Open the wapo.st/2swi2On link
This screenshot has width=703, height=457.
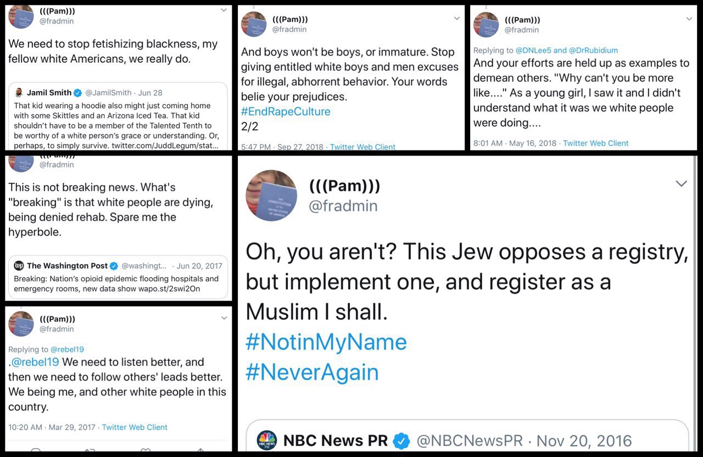click(168, 289)
